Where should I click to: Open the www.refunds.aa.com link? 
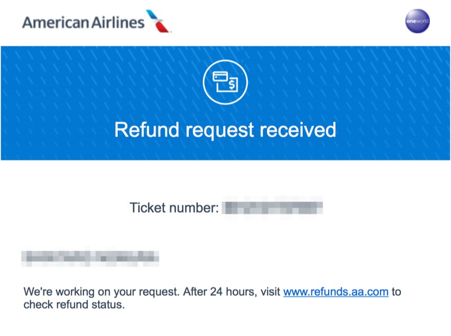(335, 292)
